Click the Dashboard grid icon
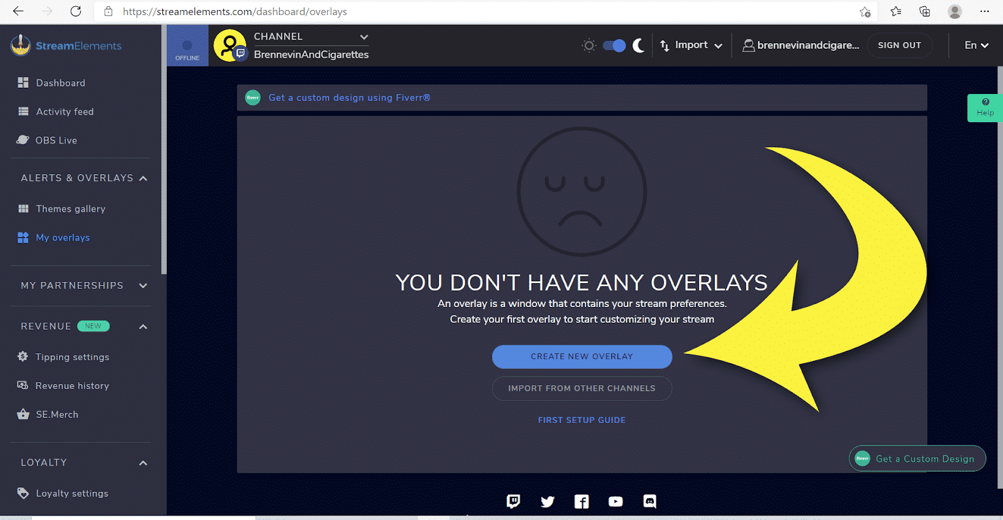The image size is (1003, 520). click(23, 83)
